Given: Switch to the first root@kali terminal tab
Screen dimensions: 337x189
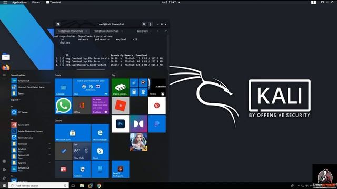Looking at the screenshot, I should [x=70, y=31].
